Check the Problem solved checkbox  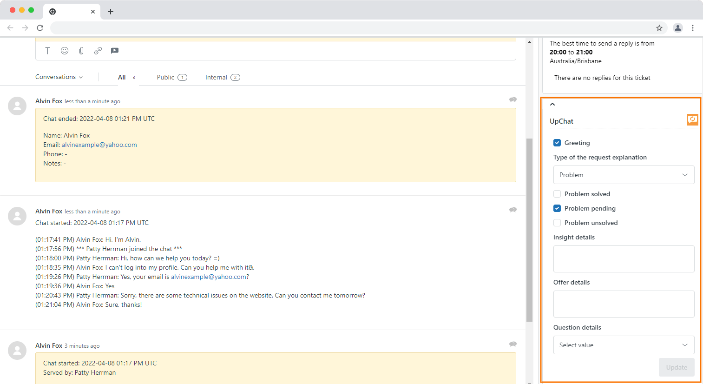point(557,194)
